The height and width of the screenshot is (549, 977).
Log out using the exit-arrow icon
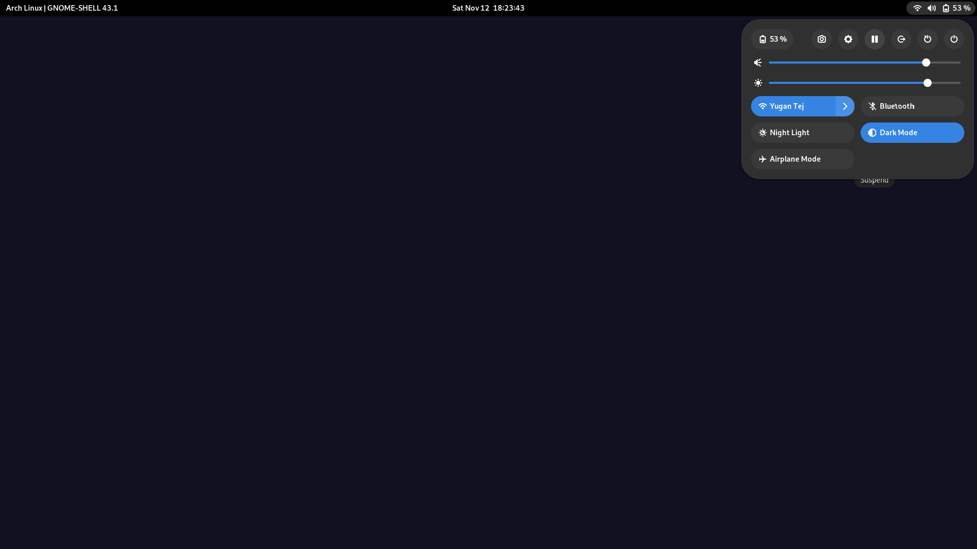coord(901,39)
